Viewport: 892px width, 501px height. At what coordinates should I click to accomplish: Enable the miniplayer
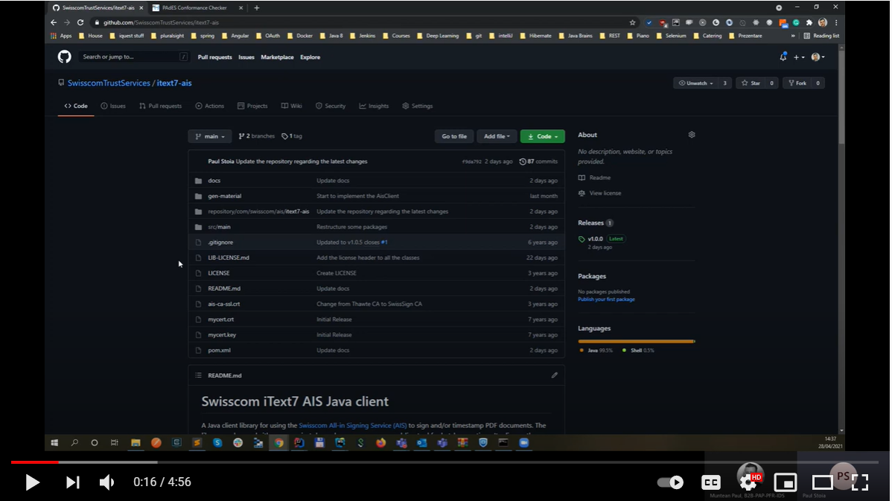pos(785,482)
